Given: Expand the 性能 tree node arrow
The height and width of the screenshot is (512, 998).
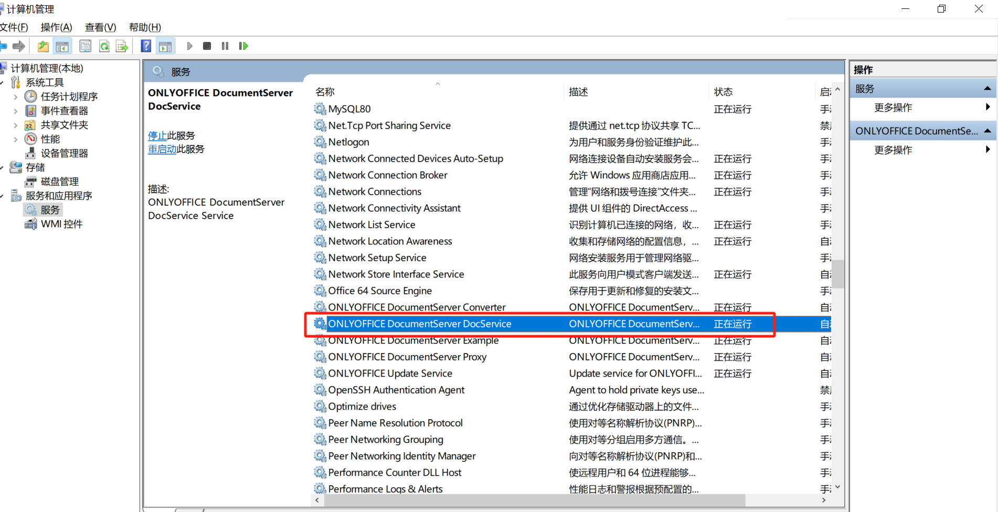Looking at the screenshot, I should (15, 139).
